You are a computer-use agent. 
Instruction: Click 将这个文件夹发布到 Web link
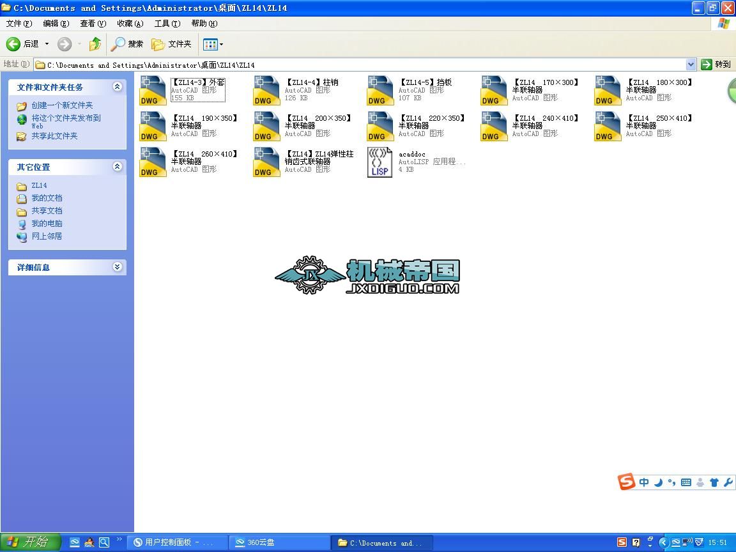(x=66, y=121)
